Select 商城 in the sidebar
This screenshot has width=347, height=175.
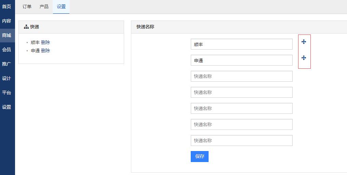point(6,35)
